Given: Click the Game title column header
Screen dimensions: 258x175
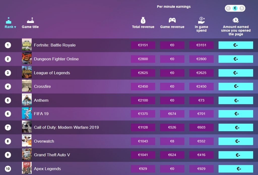Looking at the screenshot, I should pos(30,27).
